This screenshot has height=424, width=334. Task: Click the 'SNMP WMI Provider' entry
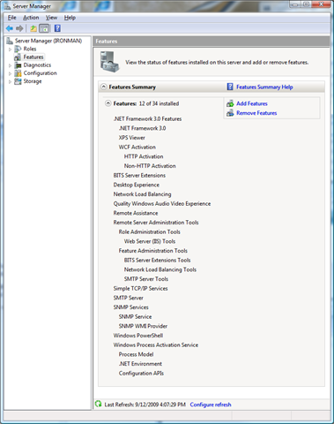pyautogui.click(x=143, y=326)
